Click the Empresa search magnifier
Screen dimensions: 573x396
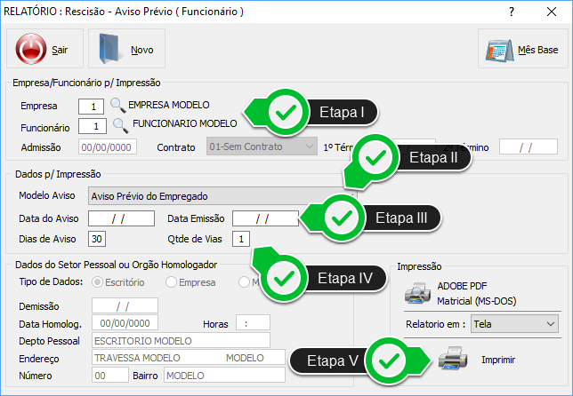(x=117, y=106)
